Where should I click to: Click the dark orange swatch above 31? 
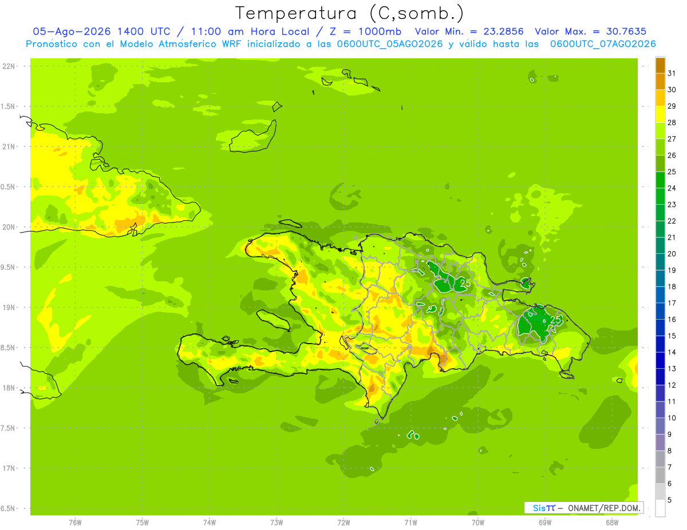(x=660, y=65)
